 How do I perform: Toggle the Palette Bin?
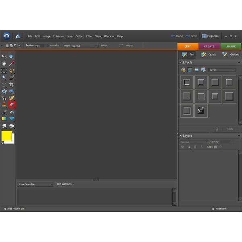tap(219, 209)
